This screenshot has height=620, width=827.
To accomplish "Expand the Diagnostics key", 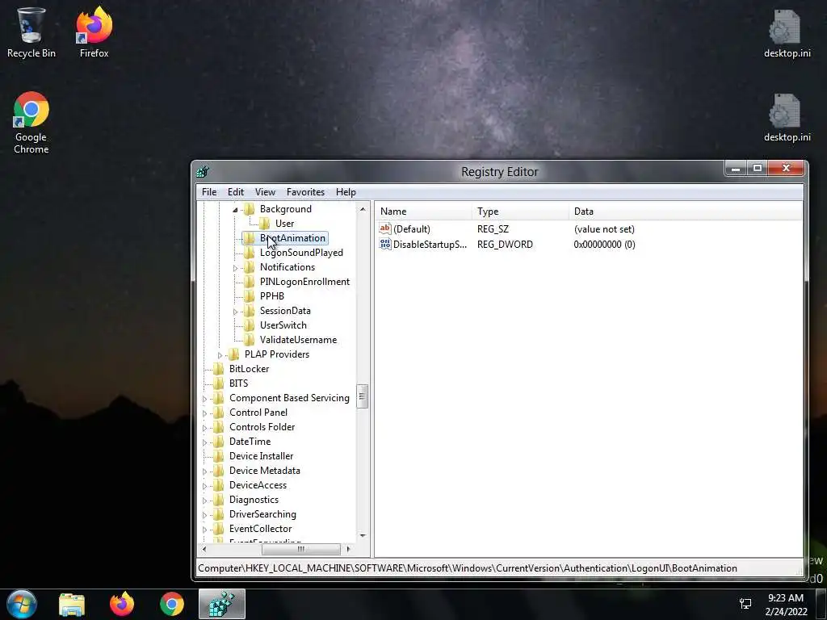I will coord(204,501).
